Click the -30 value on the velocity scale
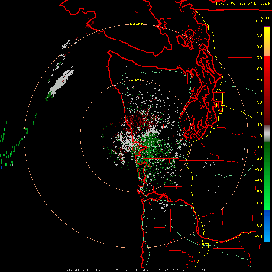Screen dimensions: 272x272 tap(258, 170)
